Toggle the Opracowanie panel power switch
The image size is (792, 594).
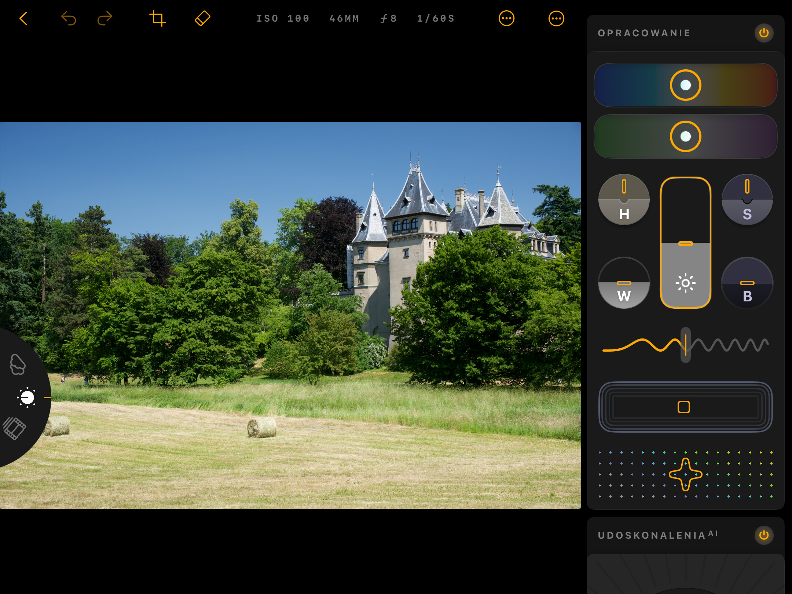[764, 33]
